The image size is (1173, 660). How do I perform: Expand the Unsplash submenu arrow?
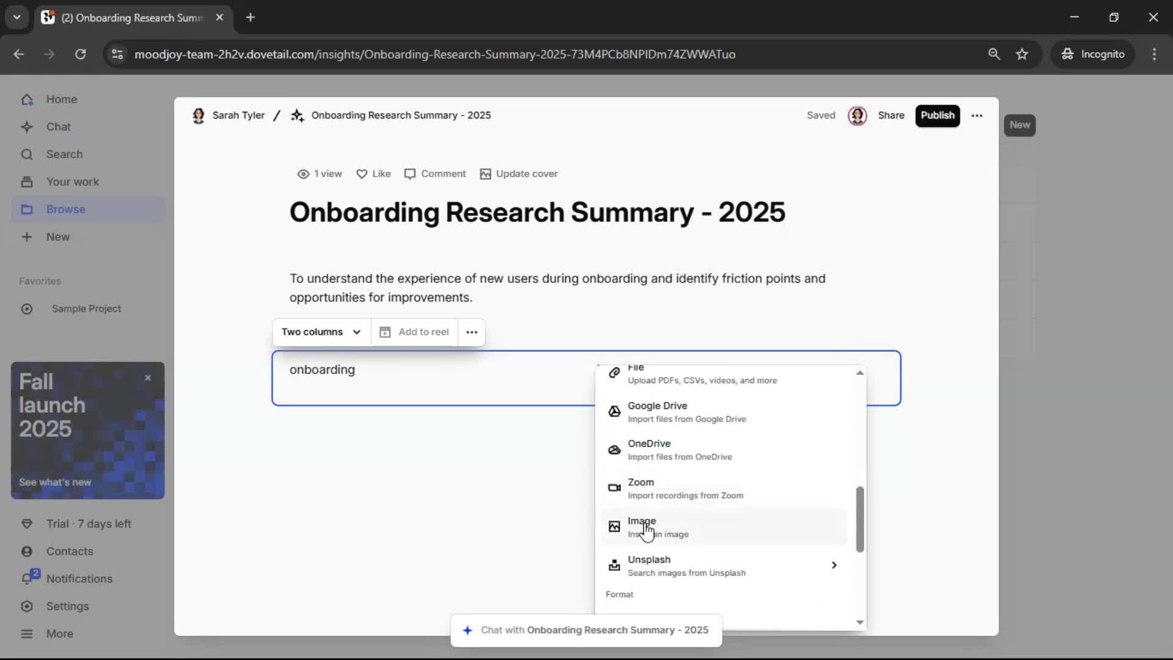[x=834, y=565]
